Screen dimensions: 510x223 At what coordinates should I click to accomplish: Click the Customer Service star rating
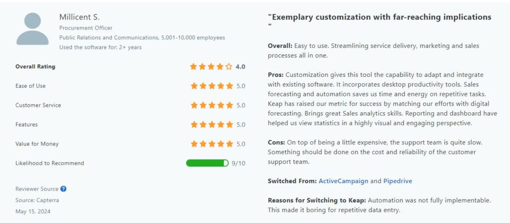[212, 105]
